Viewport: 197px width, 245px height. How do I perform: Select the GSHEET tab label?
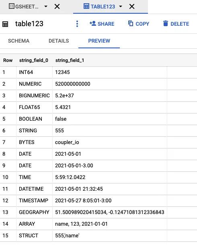click(x=27, y=6)
